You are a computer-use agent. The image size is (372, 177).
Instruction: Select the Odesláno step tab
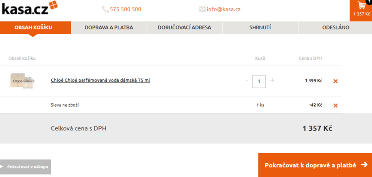click(335, 27)
